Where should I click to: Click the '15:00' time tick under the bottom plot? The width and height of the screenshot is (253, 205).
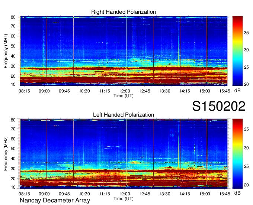(205, 194)
